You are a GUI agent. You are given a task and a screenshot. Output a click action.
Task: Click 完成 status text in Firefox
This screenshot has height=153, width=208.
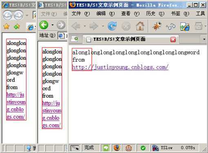[x=89, y=148]
